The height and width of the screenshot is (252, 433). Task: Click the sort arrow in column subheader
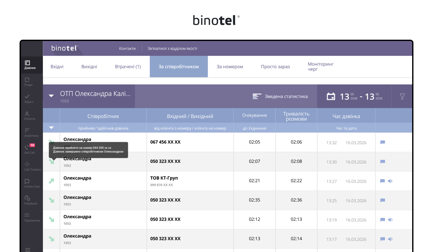[51, 128]
